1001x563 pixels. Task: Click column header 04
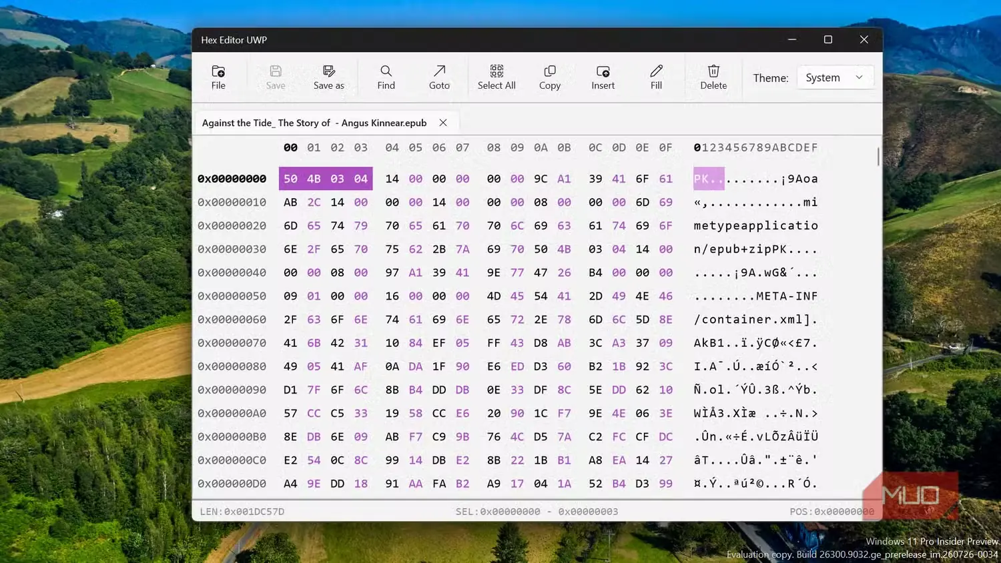point(392,147)
